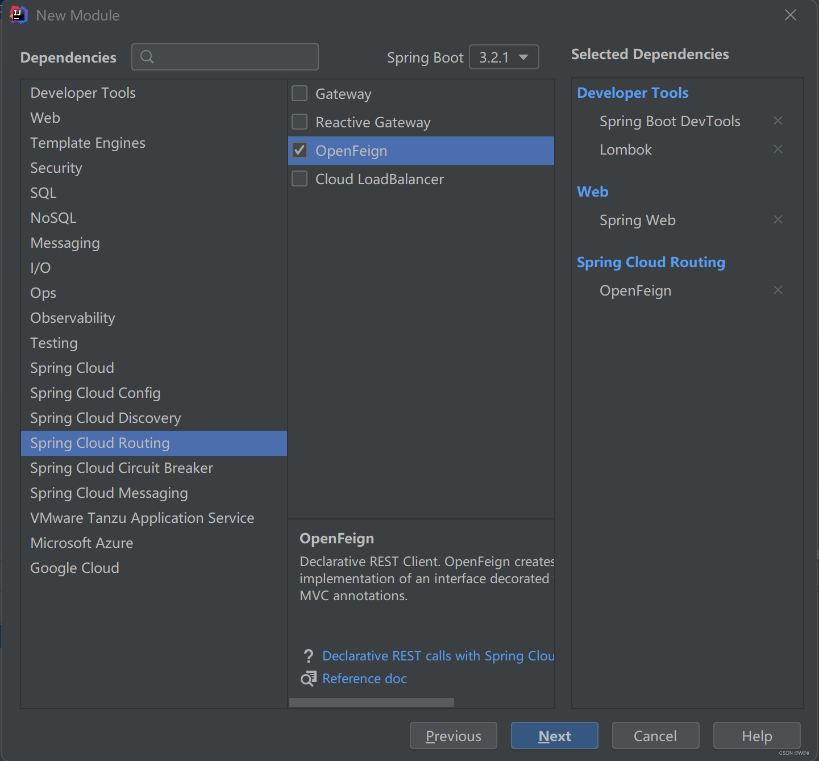
Task: Select the Web category in list
Action: tap(154, 118)
